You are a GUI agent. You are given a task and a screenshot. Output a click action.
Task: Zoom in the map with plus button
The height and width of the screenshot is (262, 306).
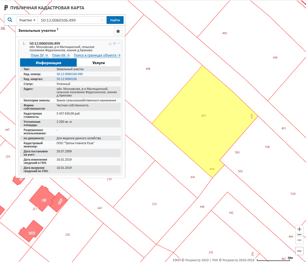[x=299, y=229]
